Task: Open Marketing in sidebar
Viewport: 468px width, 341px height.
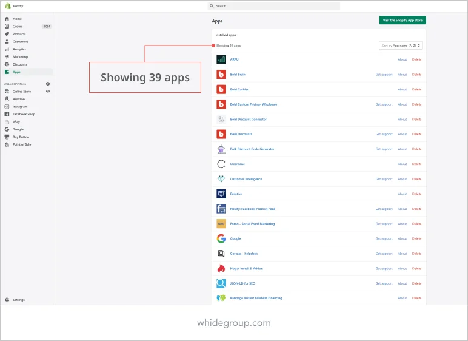Action: coord(20,57)
